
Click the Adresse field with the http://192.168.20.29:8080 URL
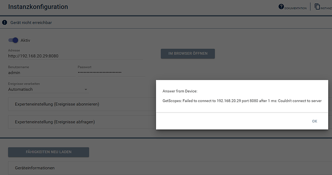tap(76, 56)
